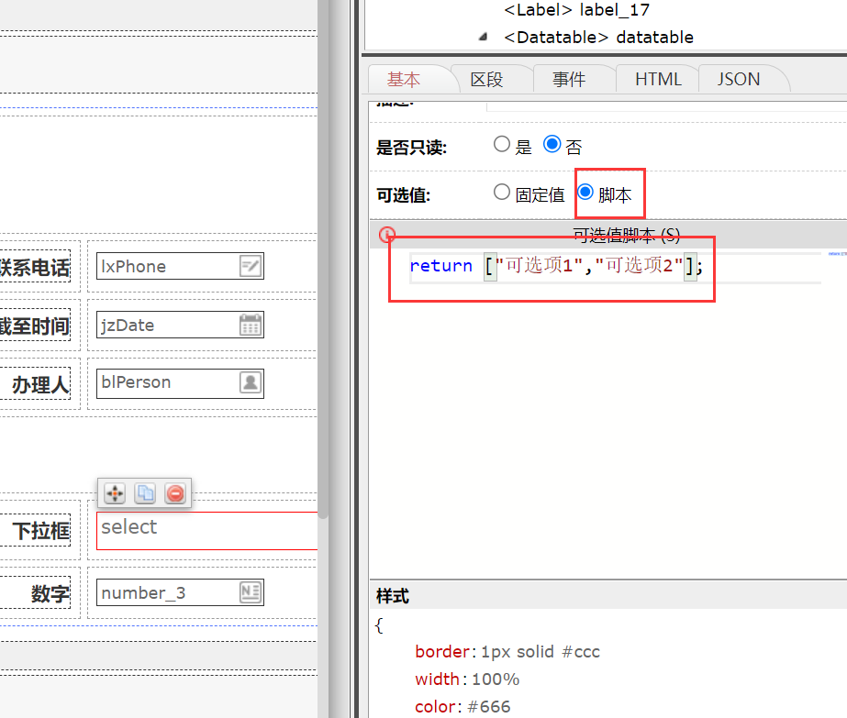Click the edit icon inside lxPhone field

[x=250, y=265]
